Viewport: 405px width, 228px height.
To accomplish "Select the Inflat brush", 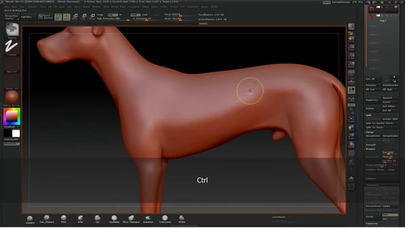I will pyautogui.click(x=80, y=220).
